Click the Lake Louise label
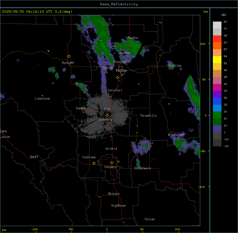The width and height of the screenshot is (238, 233). pos(5,134)
